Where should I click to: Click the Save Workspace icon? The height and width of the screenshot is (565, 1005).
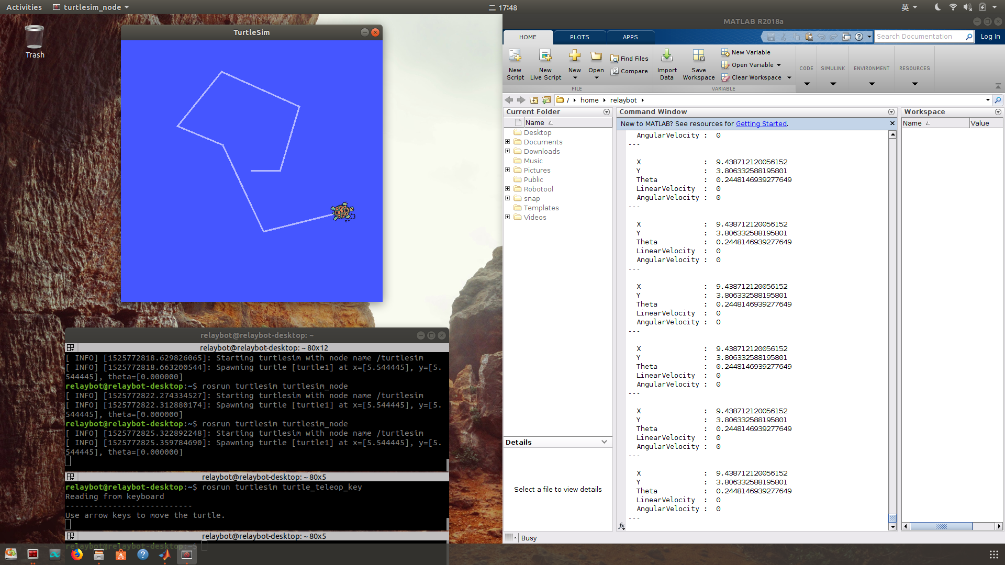tap(698, 56)
